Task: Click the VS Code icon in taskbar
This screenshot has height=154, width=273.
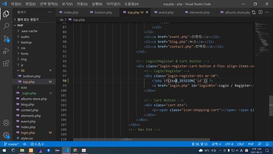Action: (67, 151)
